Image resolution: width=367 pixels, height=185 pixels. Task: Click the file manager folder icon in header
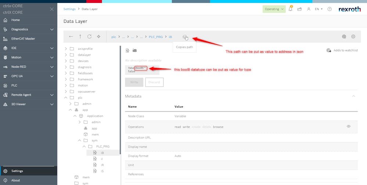[x=299, y=9]
